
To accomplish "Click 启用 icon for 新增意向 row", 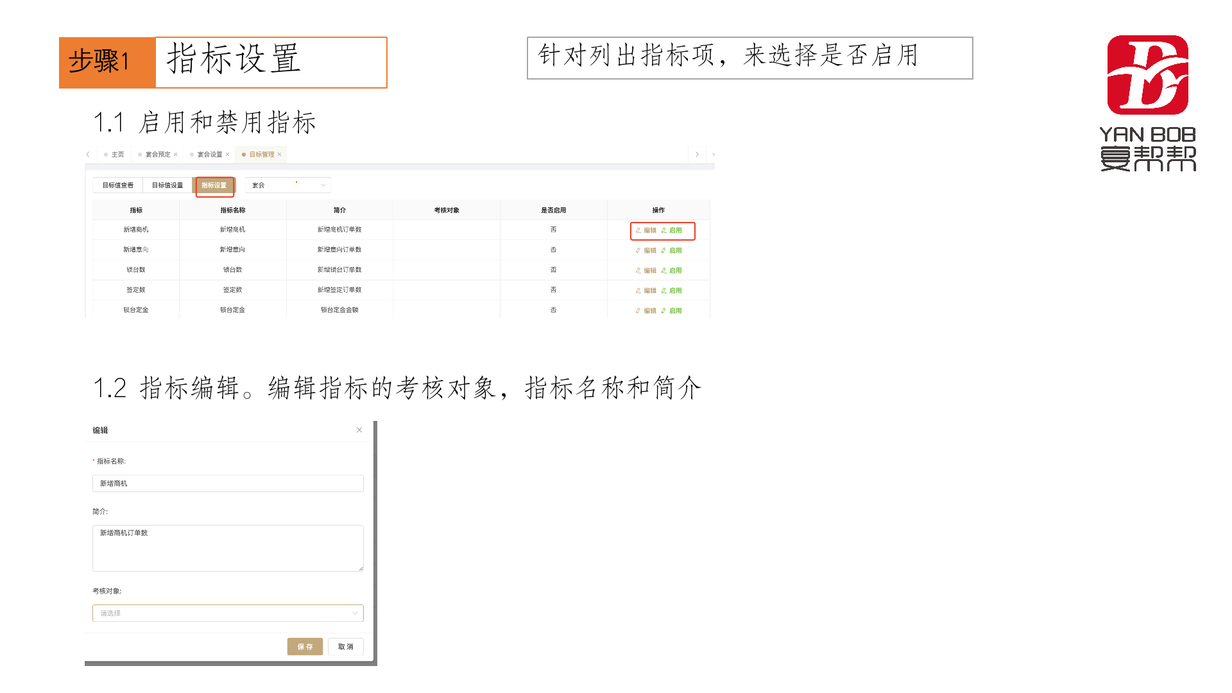I will point(663,250).
